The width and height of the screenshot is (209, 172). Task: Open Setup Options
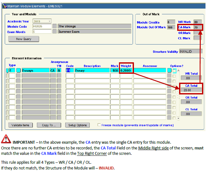point(77,125)
